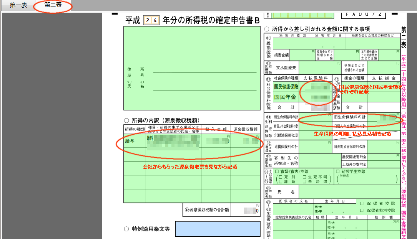Click the 平成 year field showing 24
This screenshot has height=239, width=417.
point(151,20)
